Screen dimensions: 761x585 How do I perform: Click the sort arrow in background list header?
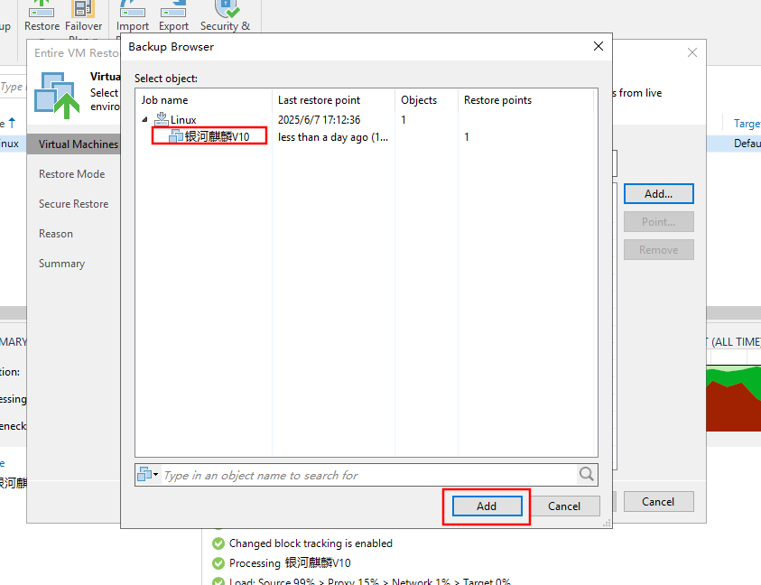(x=12, y=123)
